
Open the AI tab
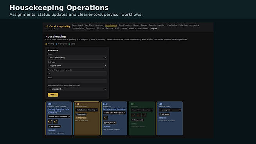tap(103, 29)
